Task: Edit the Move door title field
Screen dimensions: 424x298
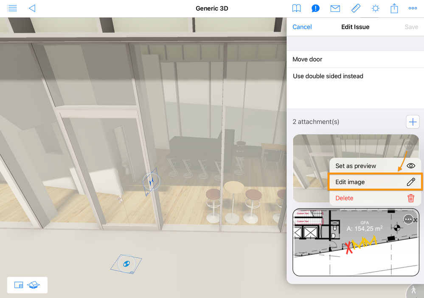Action: [355, 59]
